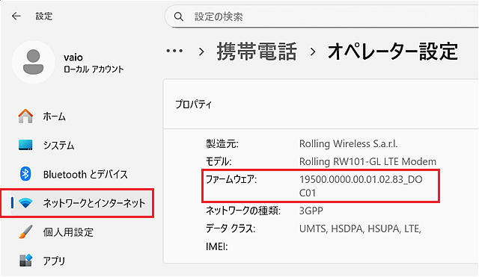Select Rolling Wireless S.a.r.l. value
This screenshot has height=277, width=479.
click(x=348, y=143)
